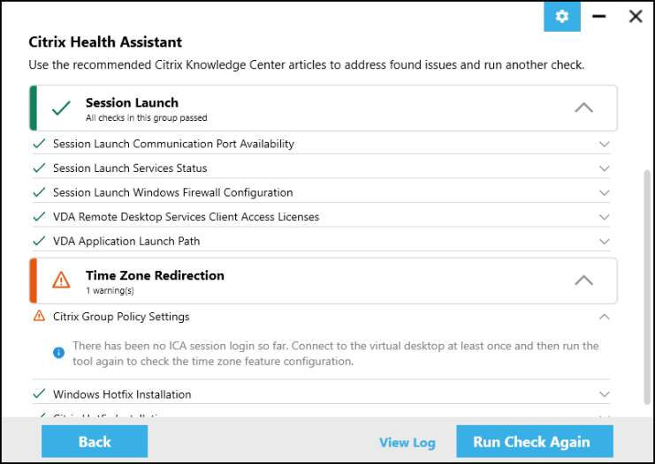Open the settings gear icon
Screen dimensions: 655x464
point(561,17)
